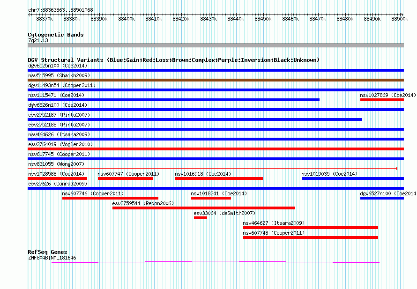Click the esv2764019 (Vogler2010) label

[60, 144]
